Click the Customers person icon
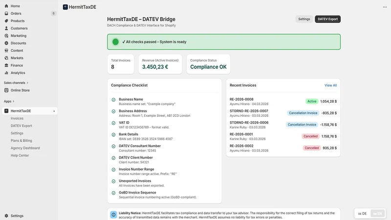391x220 pixels. coord(6,28)
